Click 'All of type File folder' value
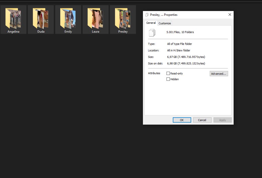Image resolution: width=262 pixels, height=178 pixels. pyautogui.click(x=179, y=44)
